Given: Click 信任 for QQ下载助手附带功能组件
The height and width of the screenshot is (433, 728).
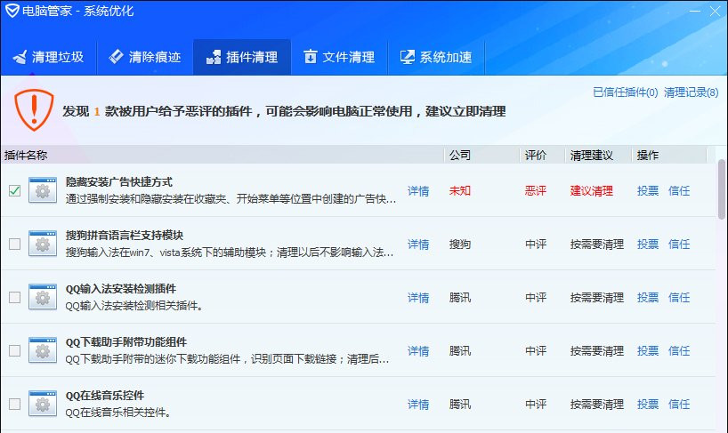Looking at the screenshot, I should [679, 351].
